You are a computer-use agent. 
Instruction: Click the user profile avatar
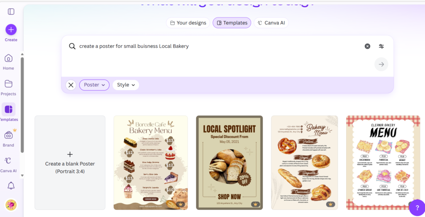tap(11, 205)
